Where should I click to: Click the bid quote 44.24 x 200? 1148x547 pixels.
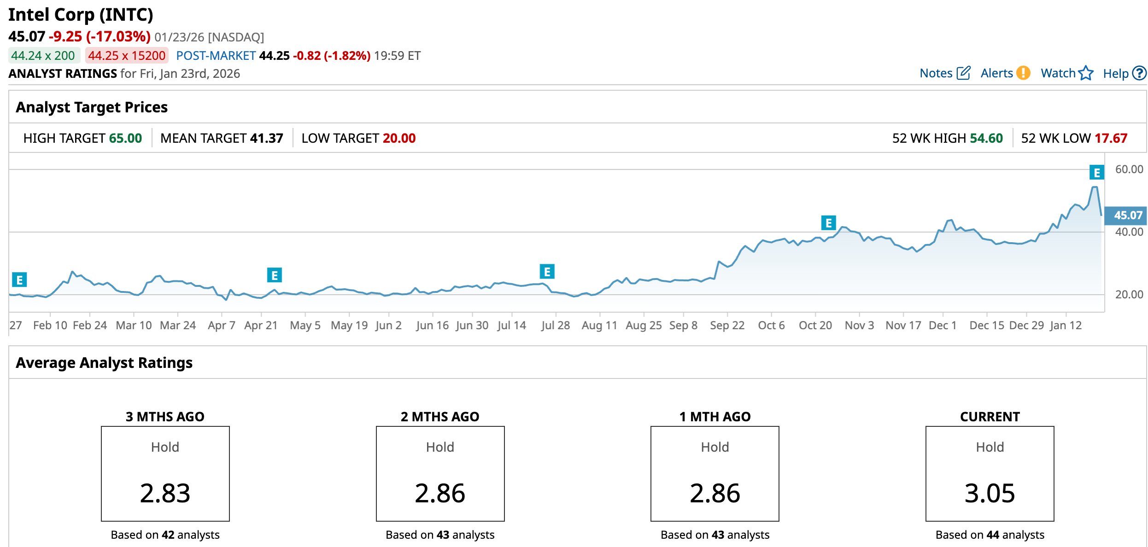pyautogui.click(x=43, y=56)
